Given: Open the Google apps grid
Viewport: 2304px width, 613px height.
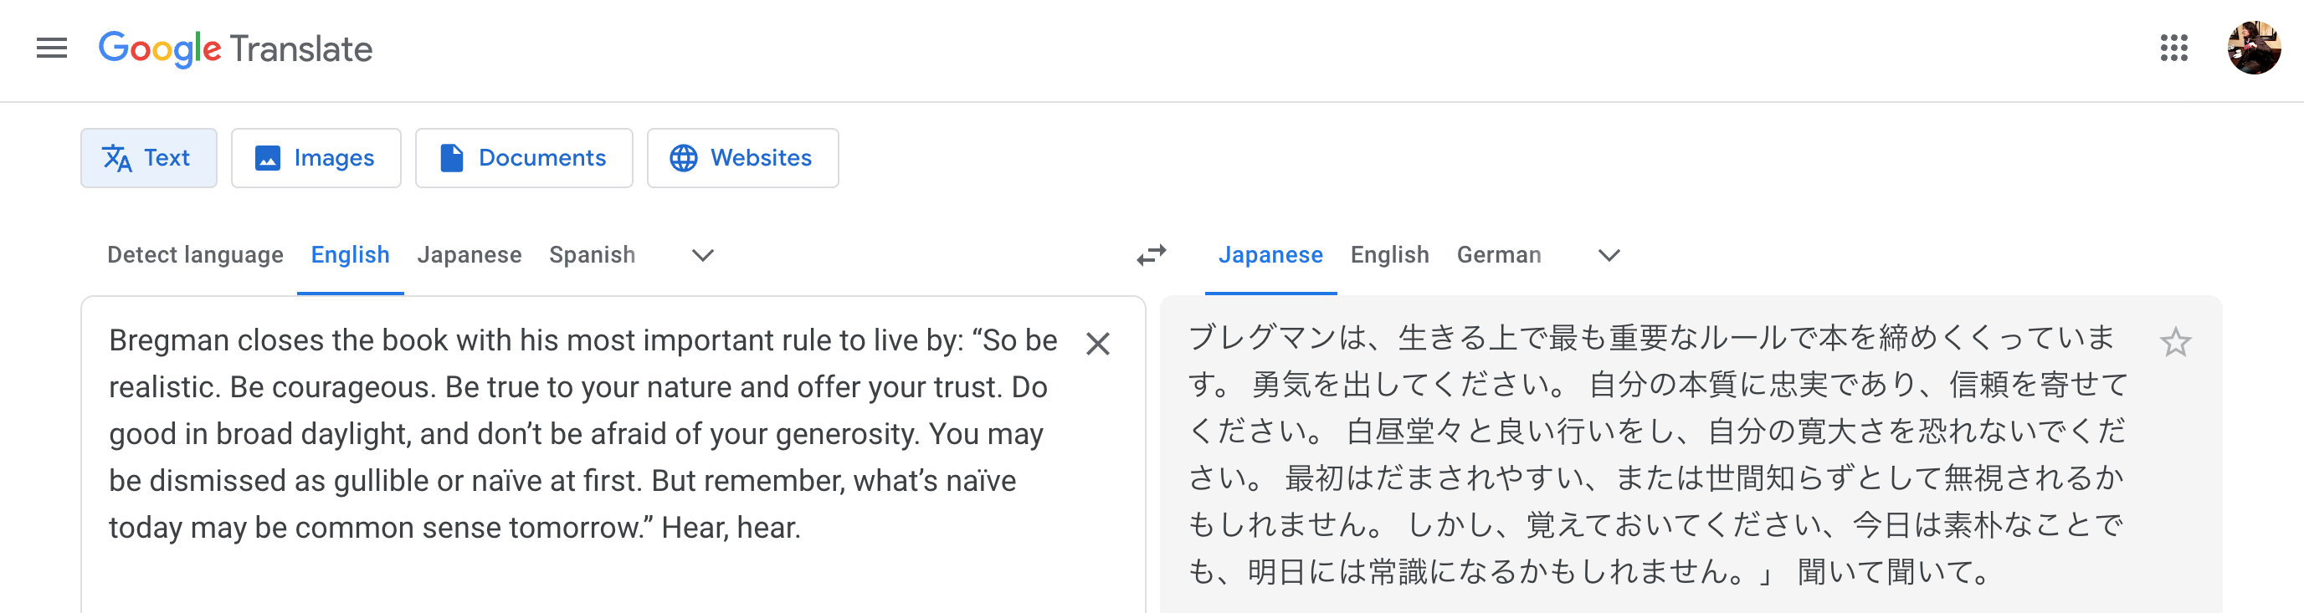Looking at the screenshot, I should tap(2173, 49).
